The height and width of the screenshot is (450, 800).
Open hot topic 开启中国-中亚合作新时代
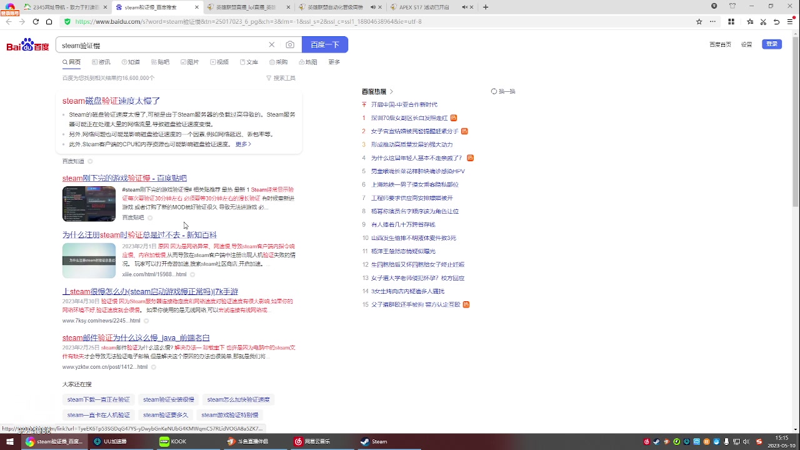[x=404, y=105]
